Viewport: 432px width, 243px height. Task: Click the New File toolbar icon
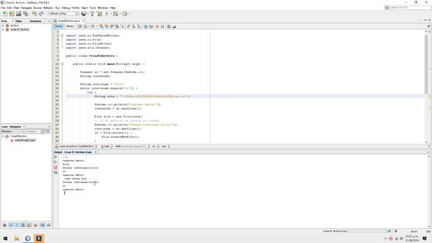tap(5, 13)
